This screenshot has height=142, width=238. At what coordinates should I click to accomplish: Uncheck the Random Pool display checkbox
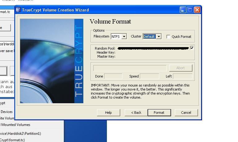pos(192,48)
